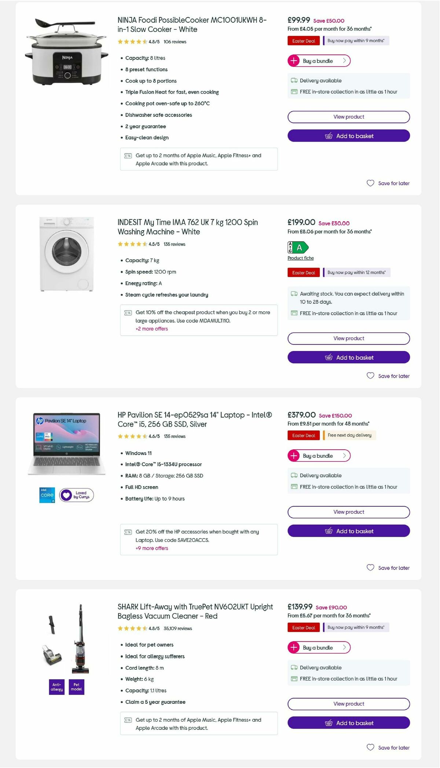Expand +2 more offers for the washing machine
Screen dimensions: 440x768
point(152,329)
